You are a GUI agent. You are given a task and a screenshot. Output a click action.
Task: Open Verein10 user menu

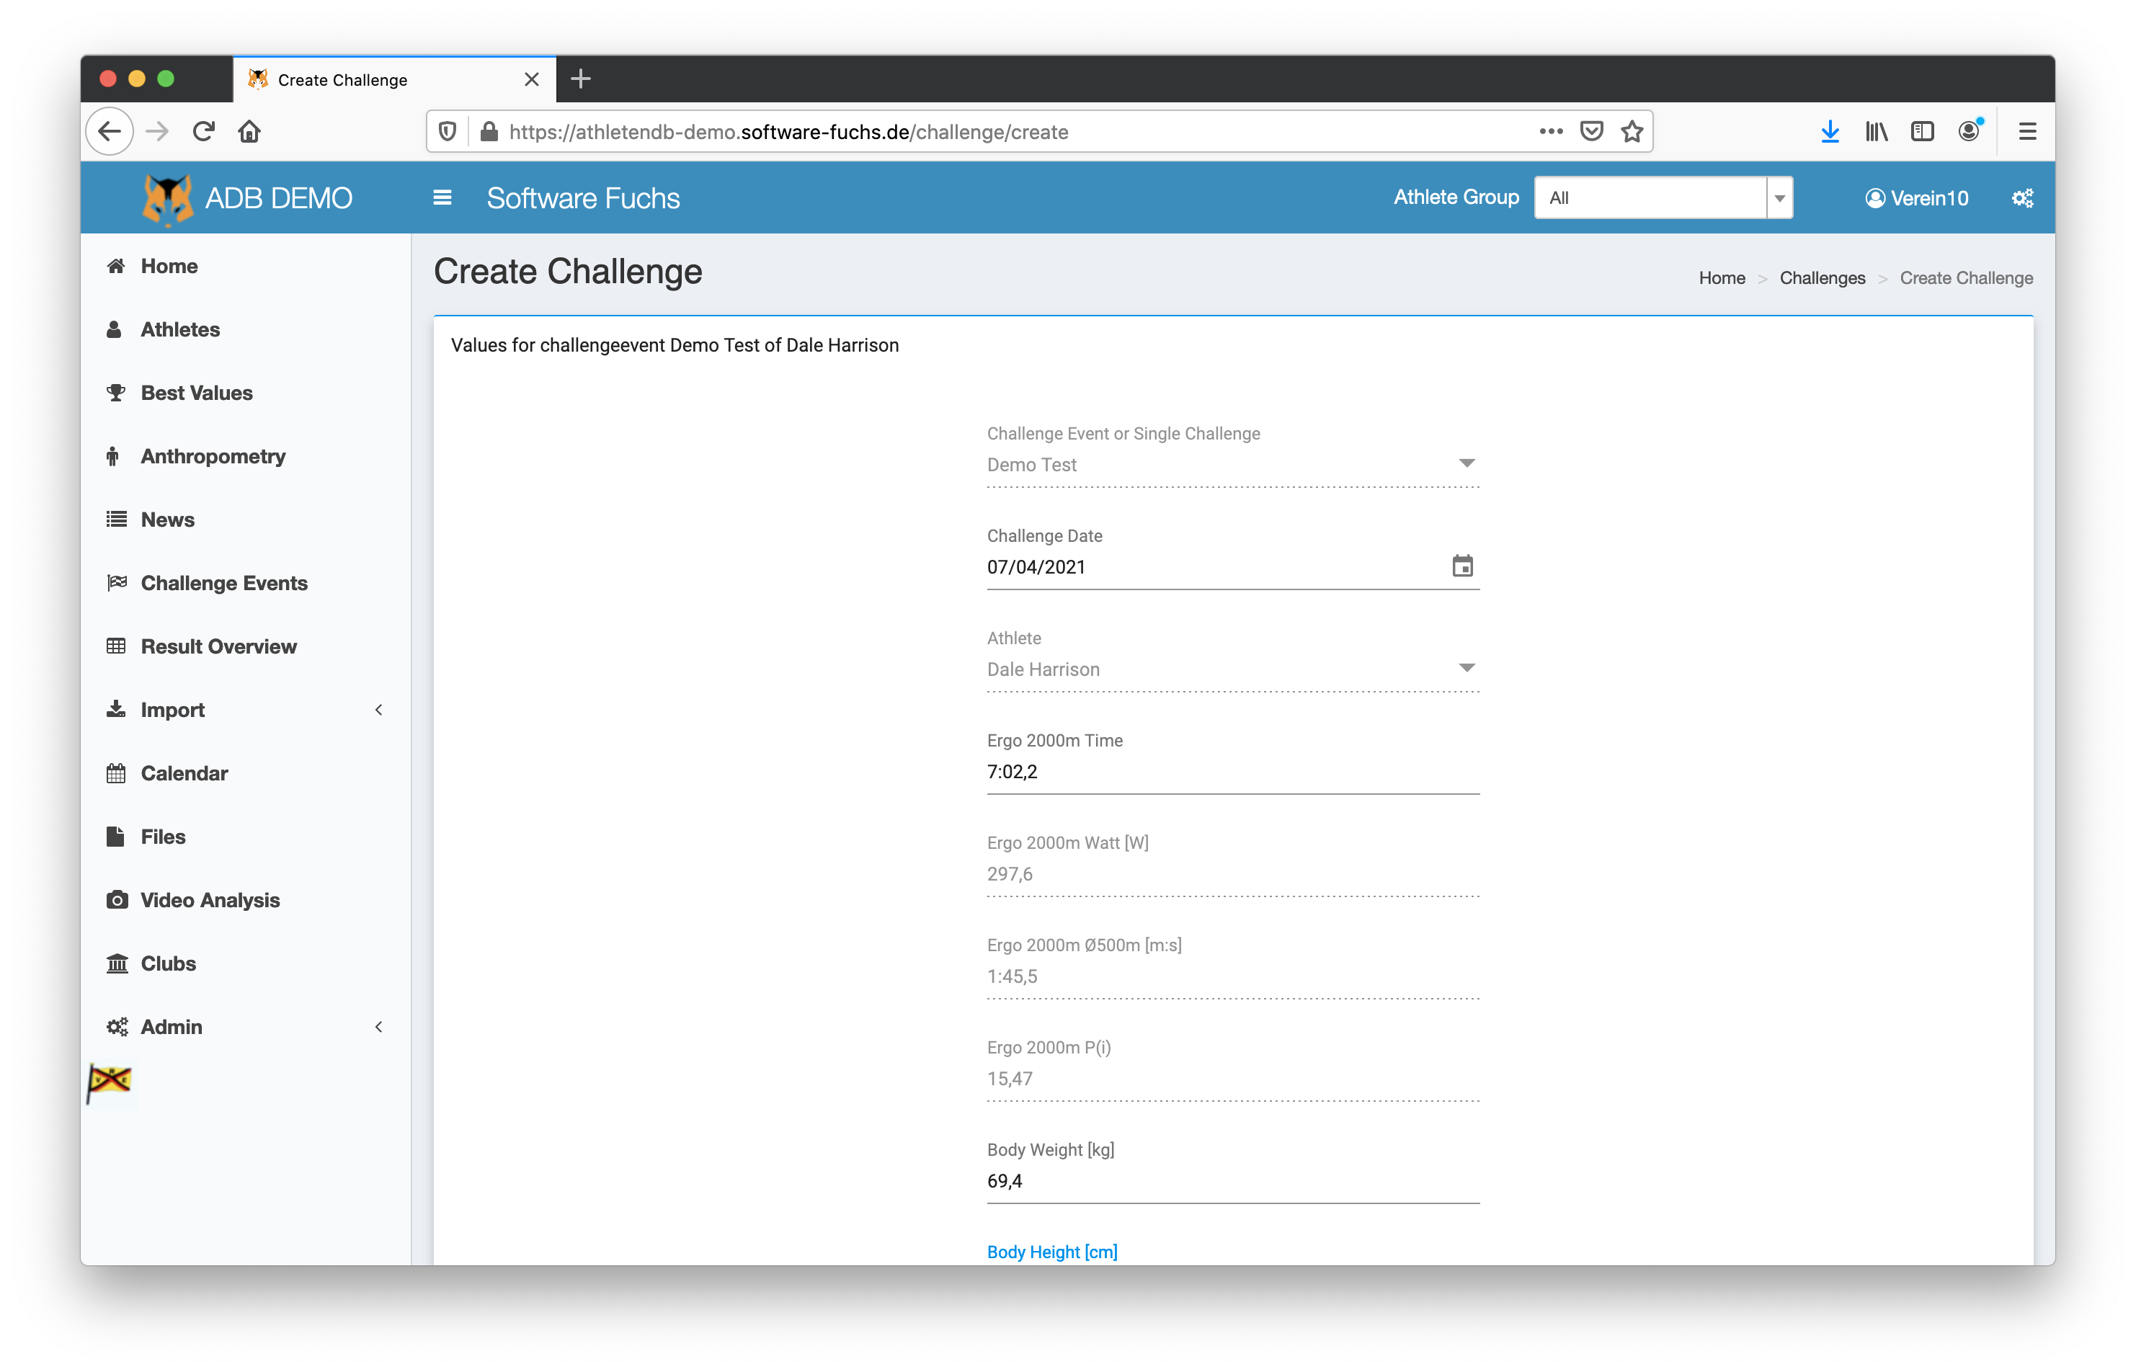(1917, 197)
